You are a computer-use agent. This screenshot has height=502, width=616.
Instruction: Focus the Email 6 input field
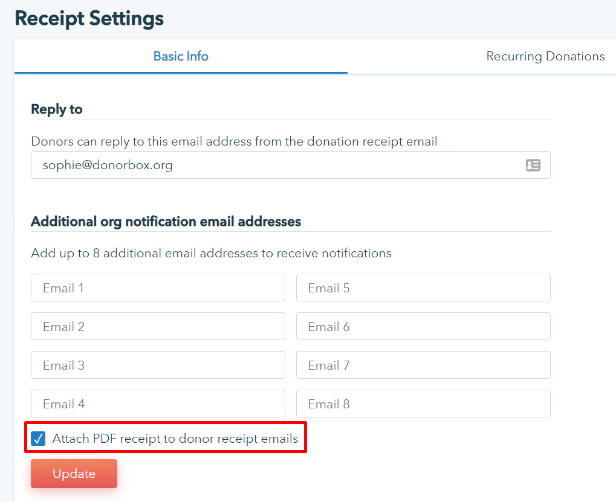pos(423,327)
